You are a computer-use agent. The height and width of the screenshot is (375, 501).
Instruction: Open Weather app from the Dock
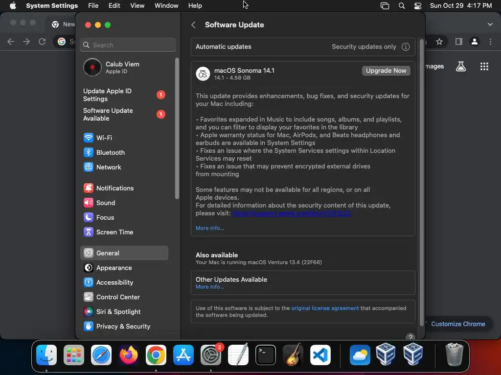360,355
